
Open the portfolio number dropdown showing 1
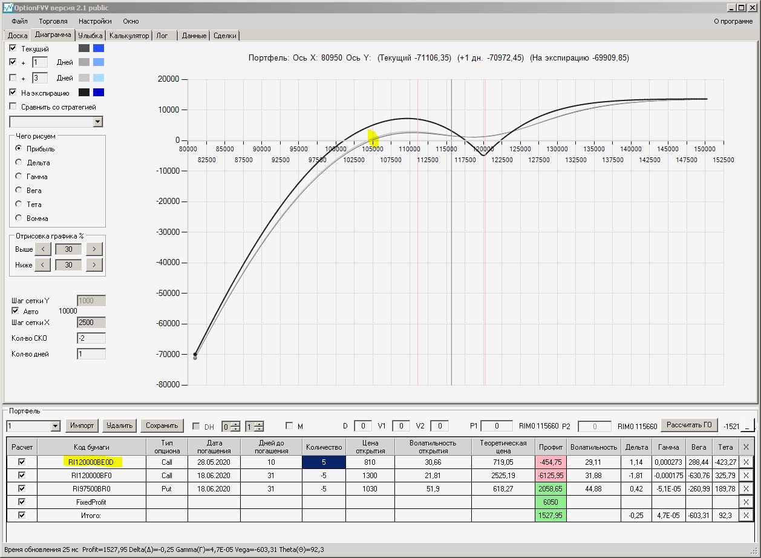[56, 426]
